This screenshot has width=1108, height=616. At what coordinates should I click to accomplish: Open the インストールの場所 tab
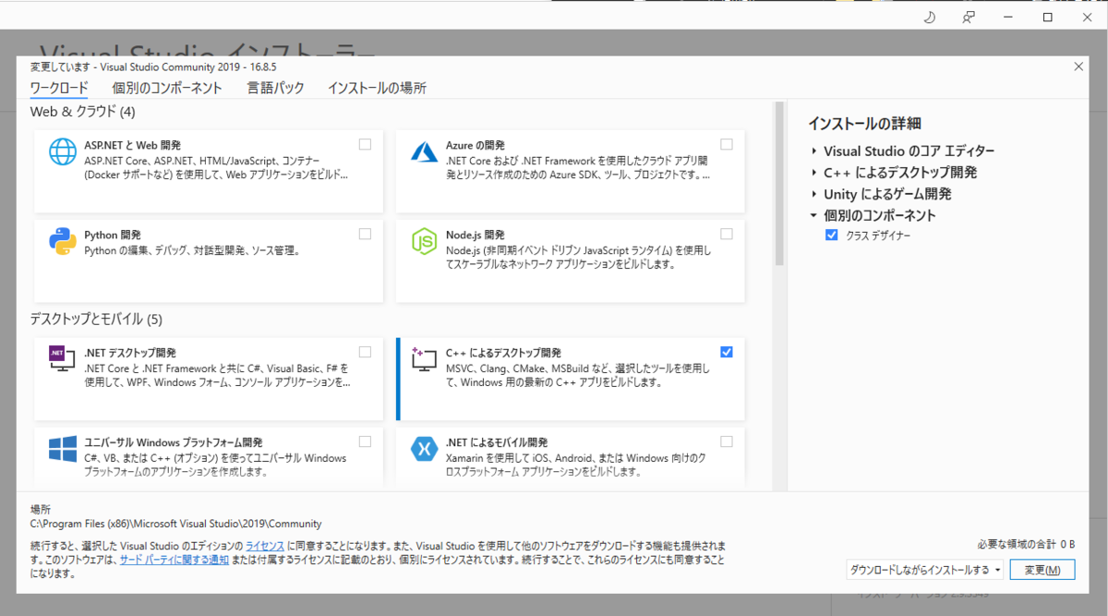coord(377,89)
